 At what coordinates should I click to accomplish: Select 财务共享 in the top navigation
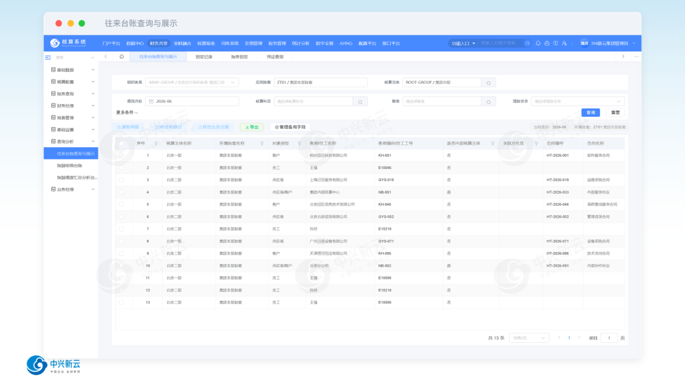coord(159,43)
